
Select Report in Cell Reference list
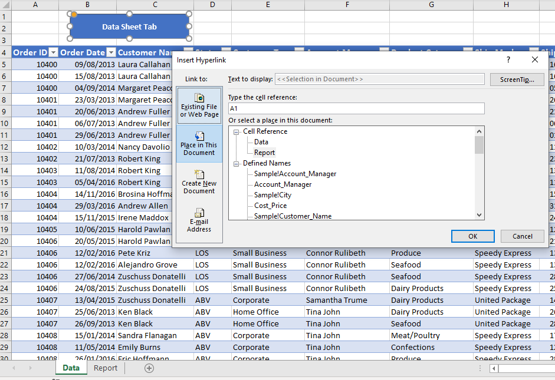pyautogui.click(x=264, y=153)
